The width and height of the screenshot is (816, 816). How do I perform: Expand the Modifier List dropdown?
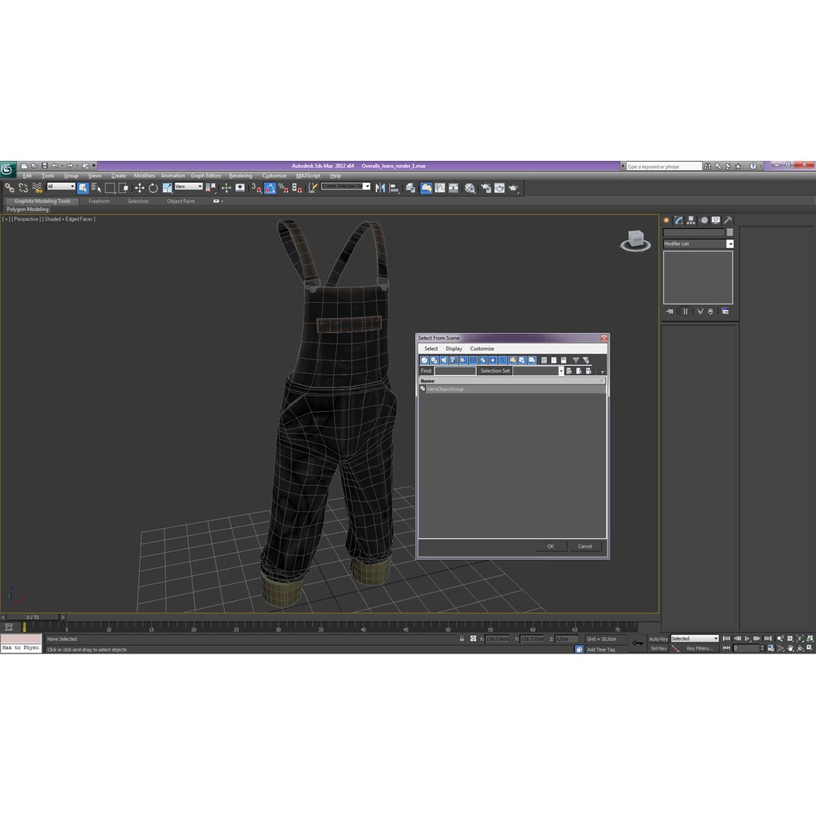(730, 243)
